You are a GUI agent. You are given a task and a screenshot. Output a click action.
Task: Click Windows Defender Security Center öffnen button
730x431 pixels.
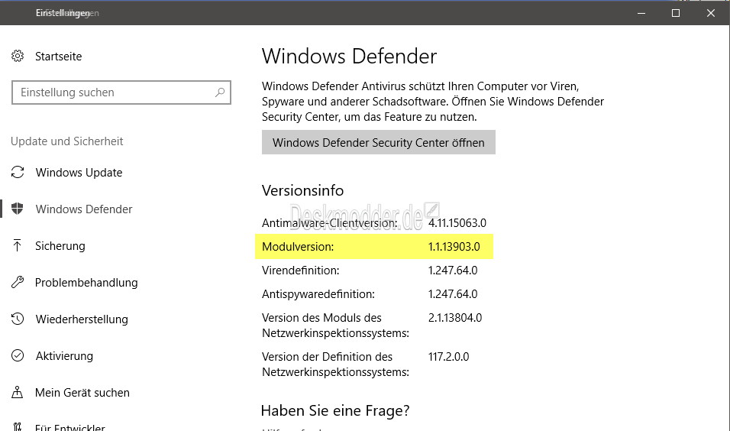(x=379, y=142)
